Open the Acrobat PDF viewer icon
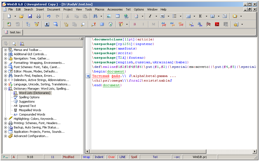Viewport: 259px width, 161px height. click(217, 24)
